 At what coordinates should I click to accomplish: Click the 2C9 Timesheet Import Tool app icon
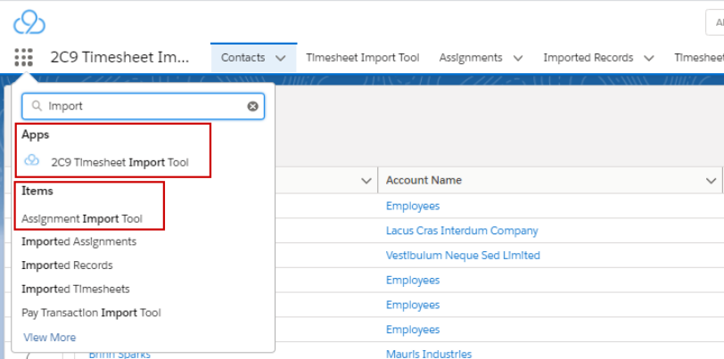(32, 160)
